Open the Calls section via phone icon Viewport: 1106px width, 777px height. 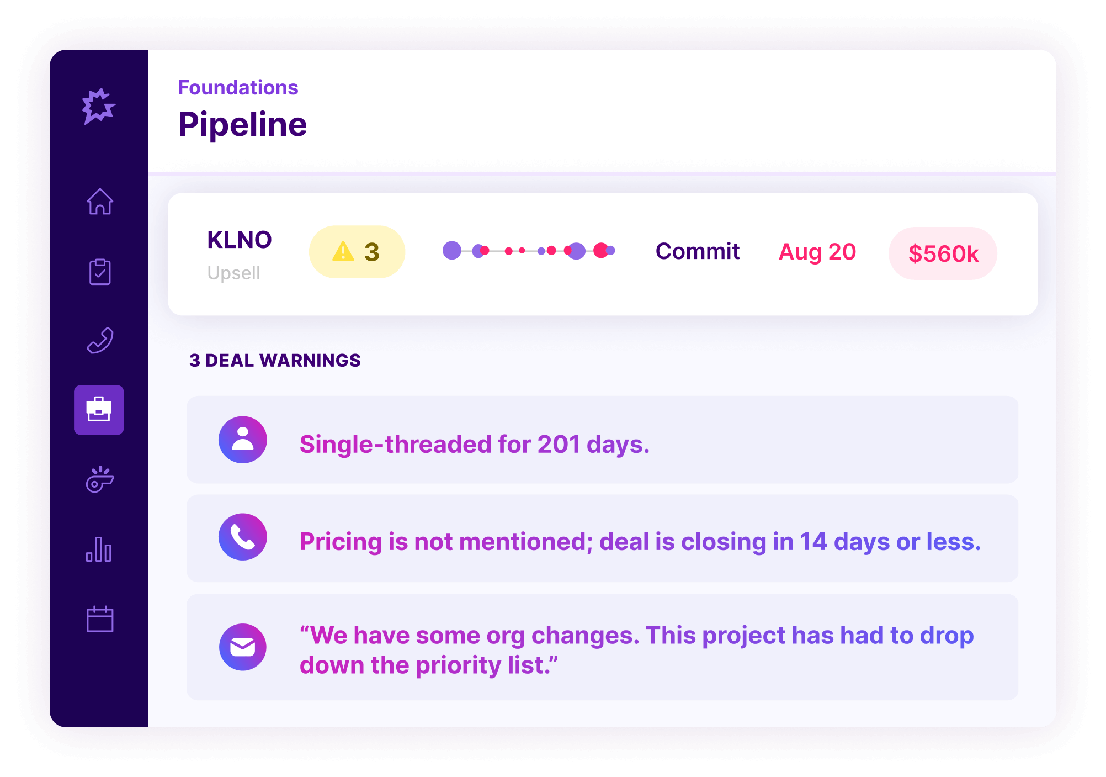[x=99, y=341]
